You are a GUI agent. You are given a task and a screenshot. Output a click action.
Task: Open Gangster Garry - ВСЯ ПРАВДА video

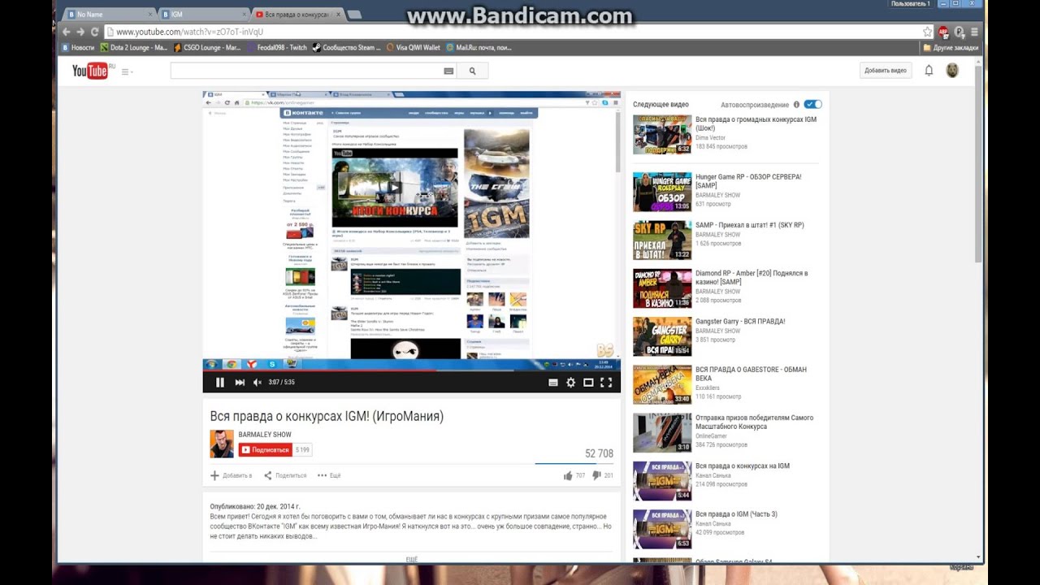[740, 321]
